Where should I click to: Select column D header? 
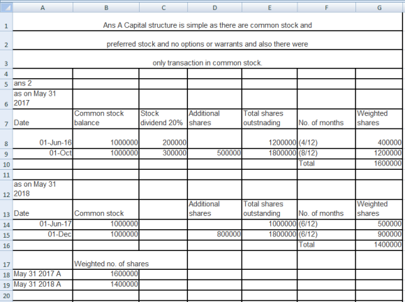tap(214, 8)
